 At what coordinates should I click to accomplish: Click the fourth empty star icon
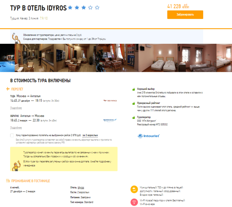click(90, 8)
